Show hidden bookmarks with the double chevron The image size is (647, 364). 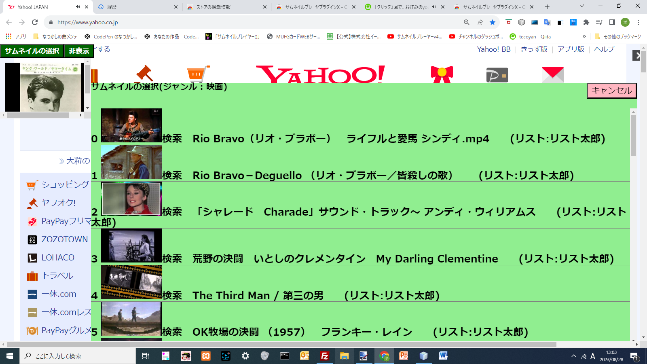(x=584, y=36)
